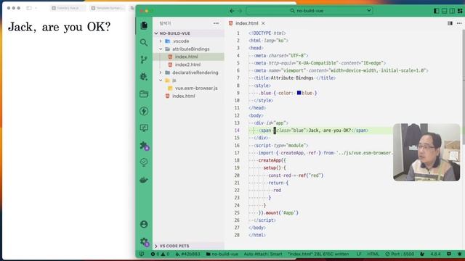Screen dimensions: 465x261
Task: Go forward with the title bar arrow
Action: [x=240, y=11]
